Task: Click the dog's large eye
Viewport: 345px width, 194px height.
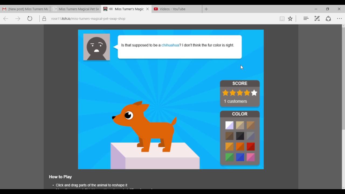Action: (x=129, y=115)
